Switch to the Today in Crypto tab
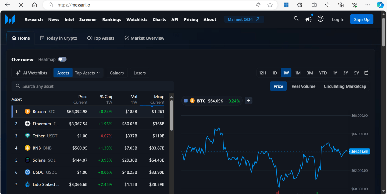This screenshot has height=194, width=387. (x=59, y=38)
